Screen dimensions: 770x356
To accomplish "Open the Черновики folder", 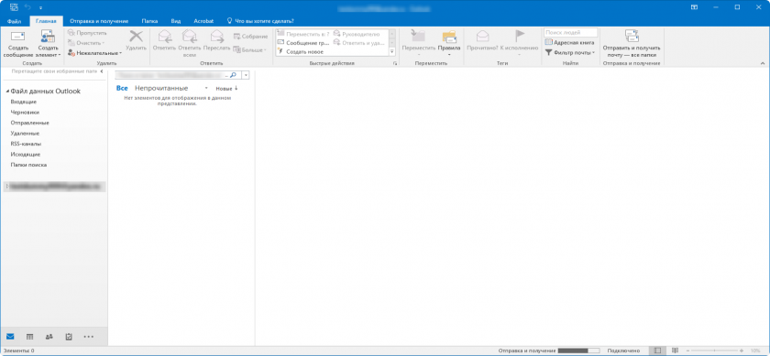I will point(25,113).
